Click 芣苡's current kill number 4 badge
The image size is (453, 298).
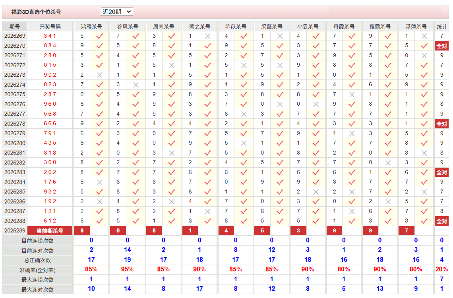tap(226, 231)
